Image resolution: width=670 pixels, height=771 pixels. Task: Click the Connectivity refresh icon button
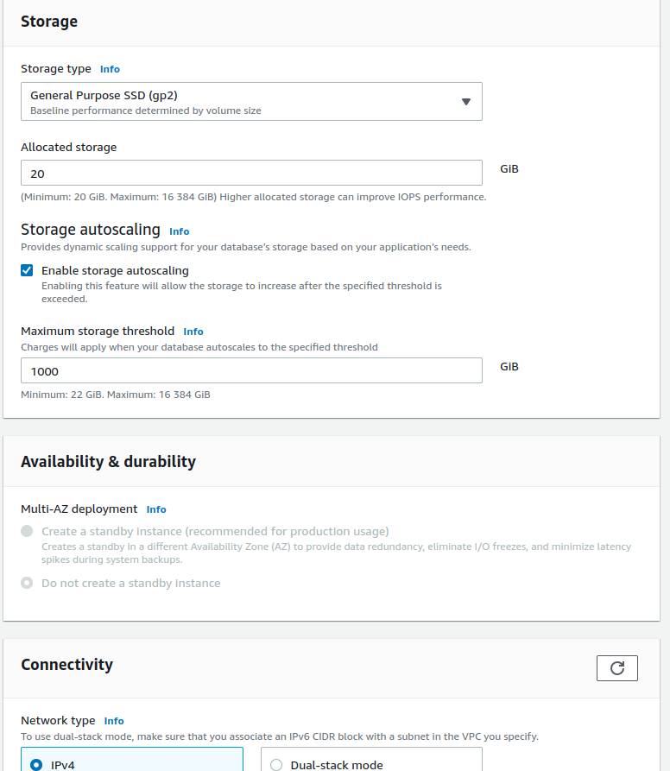point(616,668)
